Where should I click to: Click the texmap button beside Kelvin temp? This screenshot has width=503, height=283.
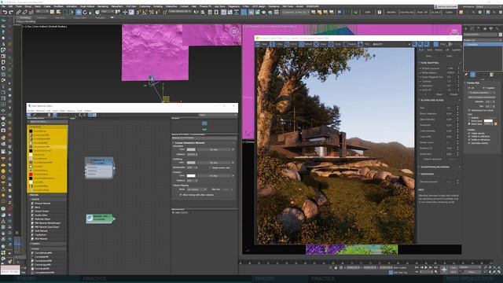[496, 124]
